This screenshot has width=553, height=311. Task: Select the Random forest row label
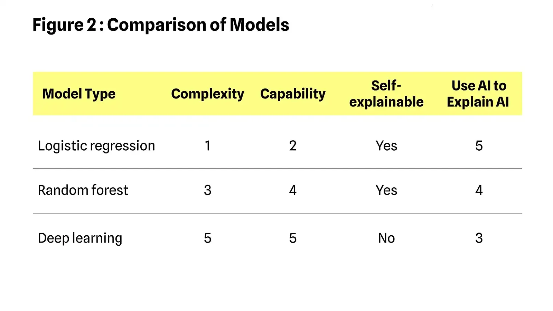coord(83,190)
